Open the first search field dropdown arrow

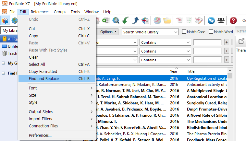pos(135,42)
